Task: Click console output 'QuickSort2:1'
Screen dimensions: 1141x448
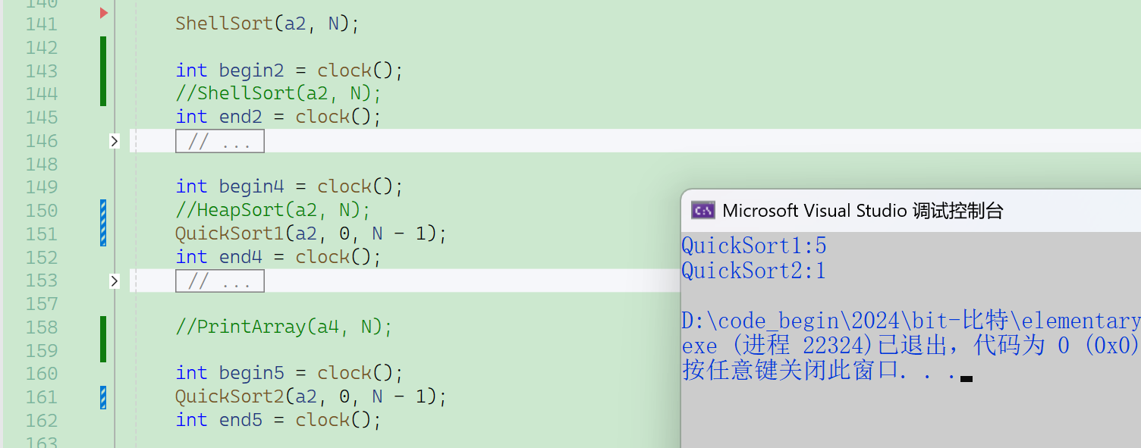Action: click(754, 271)
